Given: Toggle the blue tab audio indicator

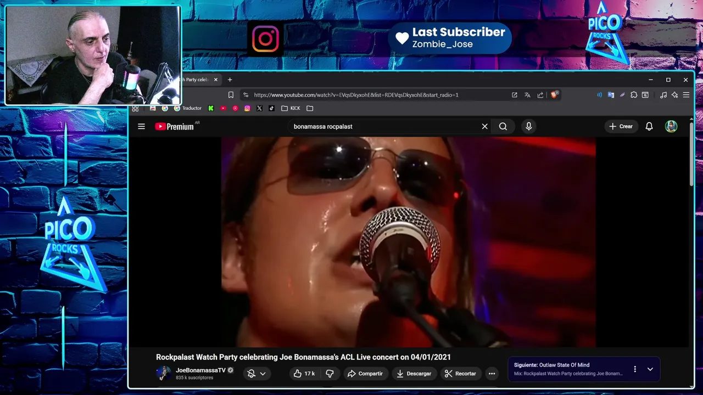Looking at the screenshot, I should [599, 95].
